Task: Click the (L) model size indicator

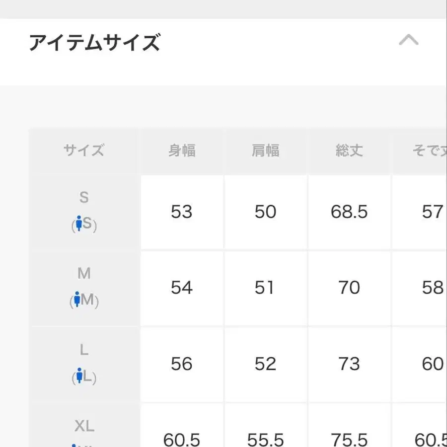Action: click(x=84, y=377)
